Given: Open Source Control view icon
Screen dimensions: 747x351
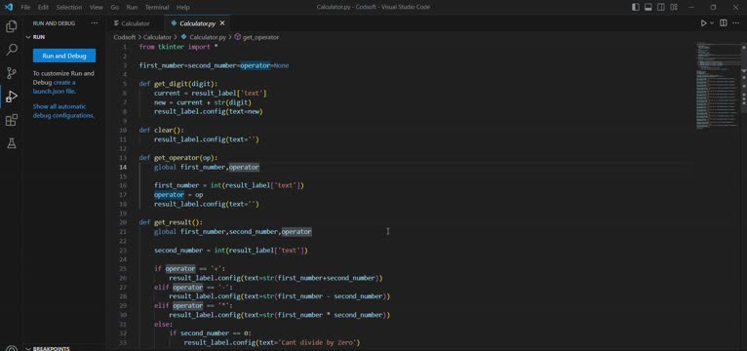Looking at the screenshot, I should [x=12, y=73].
